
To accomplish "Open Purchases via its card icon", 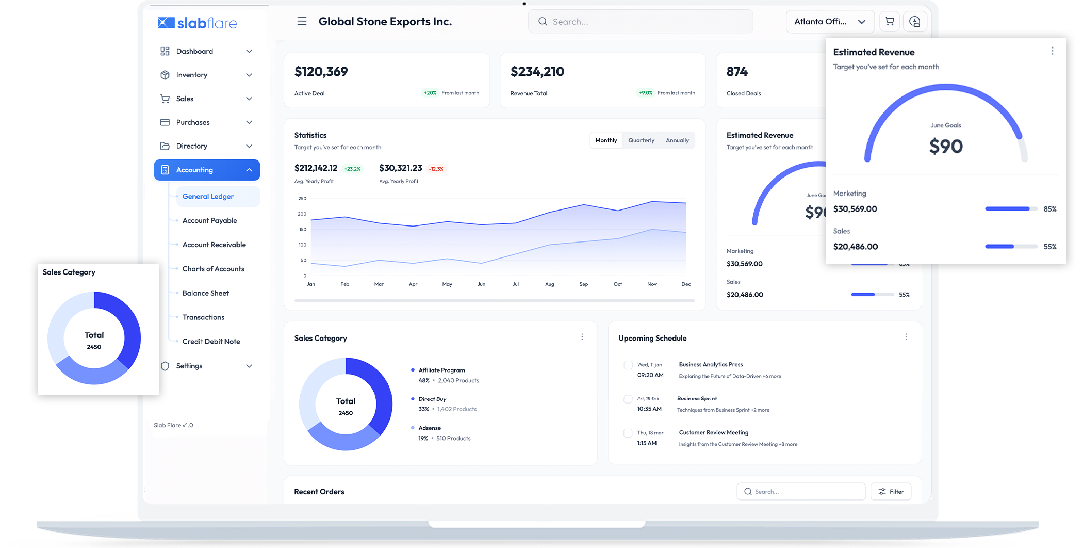I will click(x=165, y=122).
